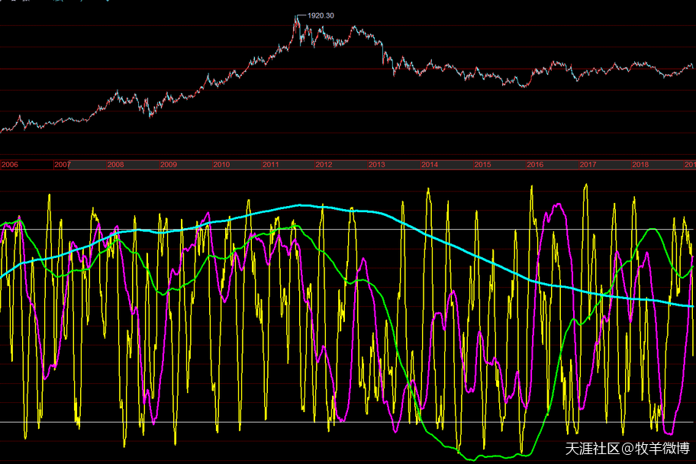Select the cyan long-term indicator line's peak
Image resolution: width=696 pixels, height=464 pixels.
(x=301, y=205)
